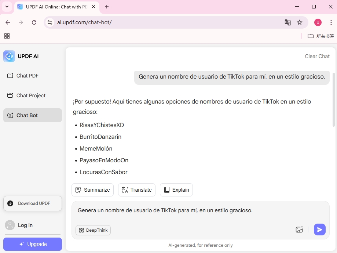Click the Download UPDF arrow icon
This screenshot has height=253, width=337.
[10, 203]
